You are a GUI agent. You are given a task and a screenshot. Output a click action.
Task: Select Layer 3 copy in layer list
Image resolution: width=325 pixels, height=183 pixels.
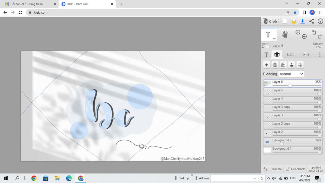click(293, 109)
